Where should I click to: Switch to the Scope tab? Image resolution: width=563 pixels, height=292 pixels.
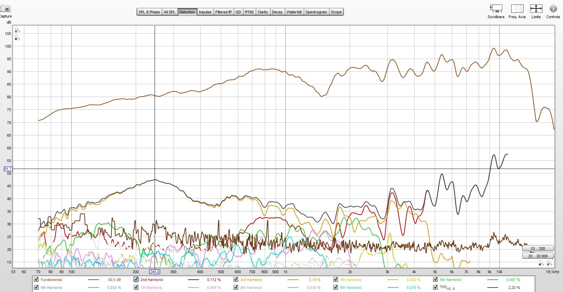(x=336, y=12)
